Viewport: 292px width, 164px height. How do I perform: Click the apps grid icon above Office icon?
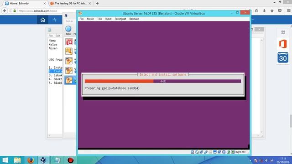283,32
